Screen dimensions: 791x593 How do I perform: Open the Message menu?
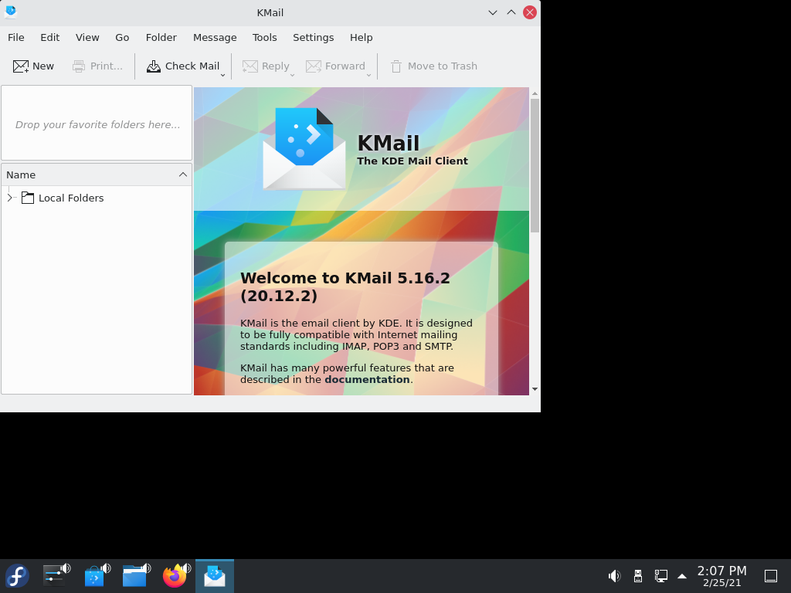tap(215, 37)
